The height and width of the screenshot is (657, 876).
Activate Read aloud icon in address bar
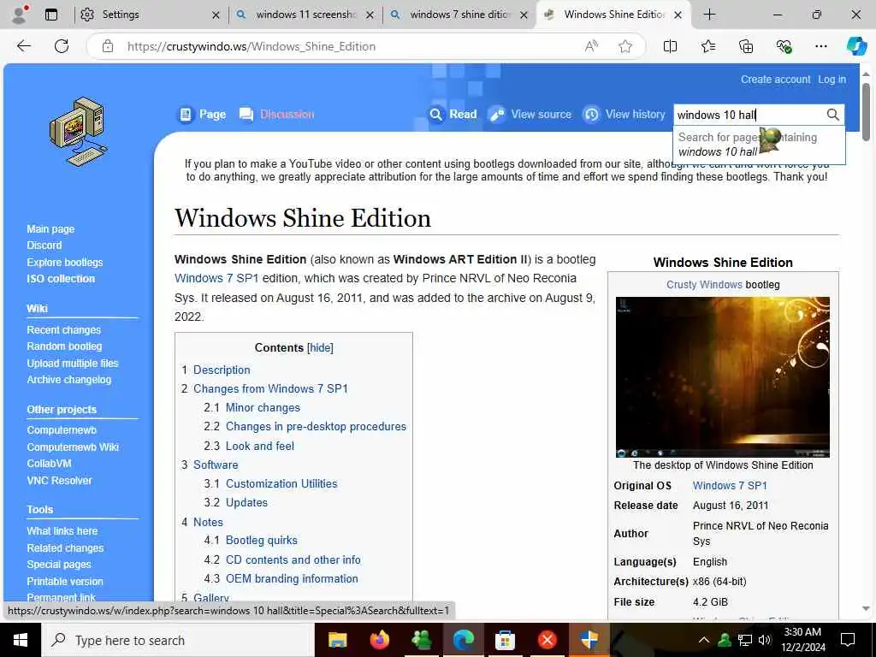coord(591,46)
